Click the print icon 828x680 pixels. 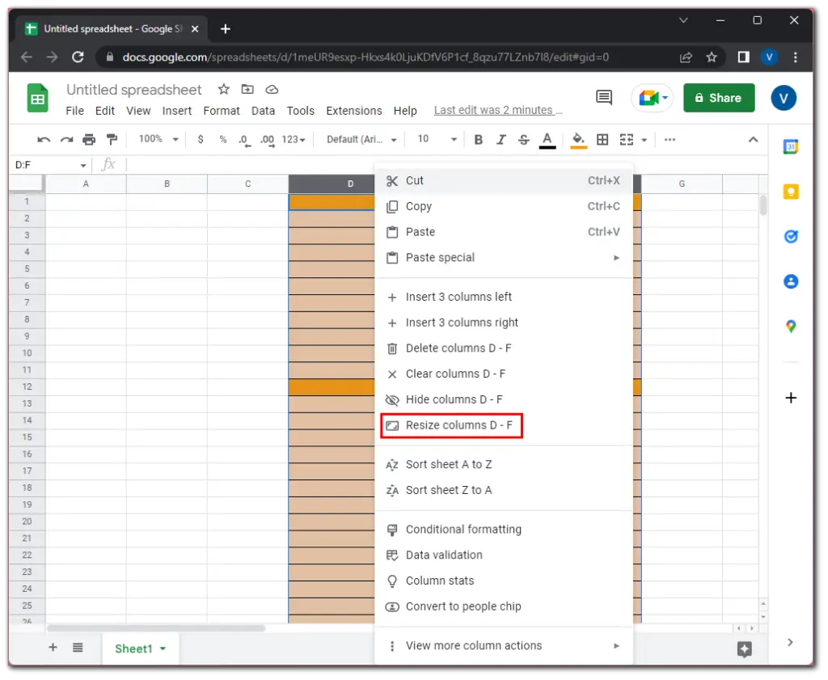89,140
